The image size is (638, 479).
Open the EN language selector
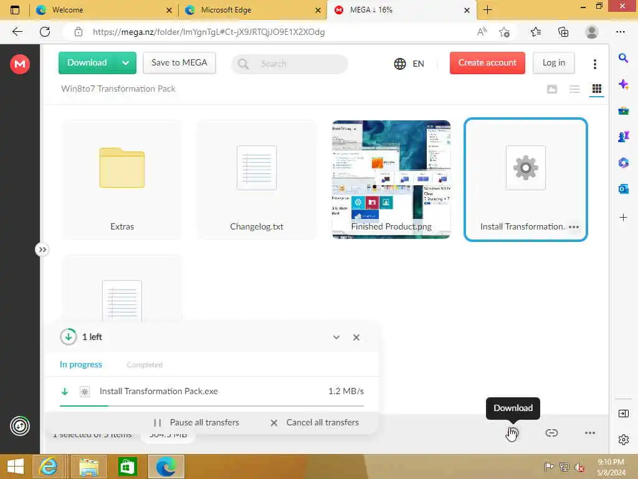[409, 64]
